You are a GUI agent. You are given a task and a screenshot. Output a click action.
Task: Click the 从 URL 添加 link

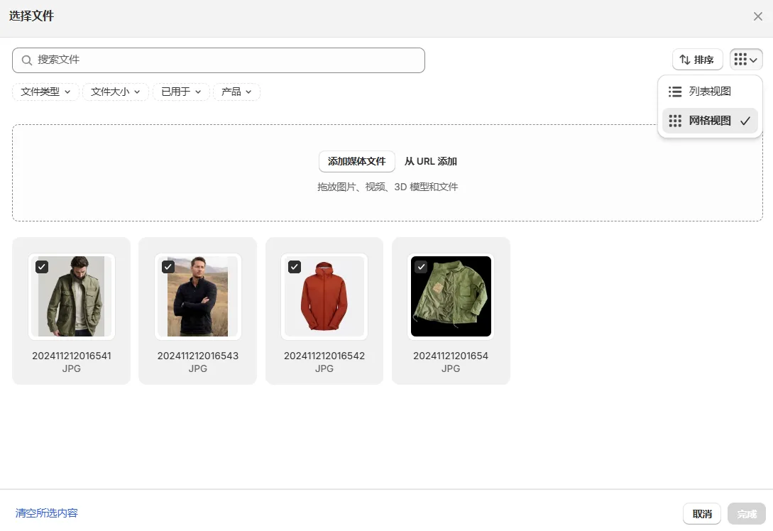[x=430, y=161]
